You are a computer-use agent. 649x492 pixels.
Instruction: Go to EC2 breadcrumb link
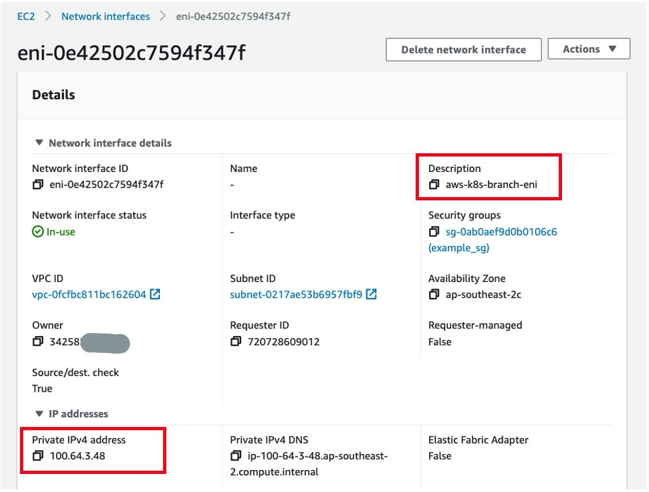(26, 17)
